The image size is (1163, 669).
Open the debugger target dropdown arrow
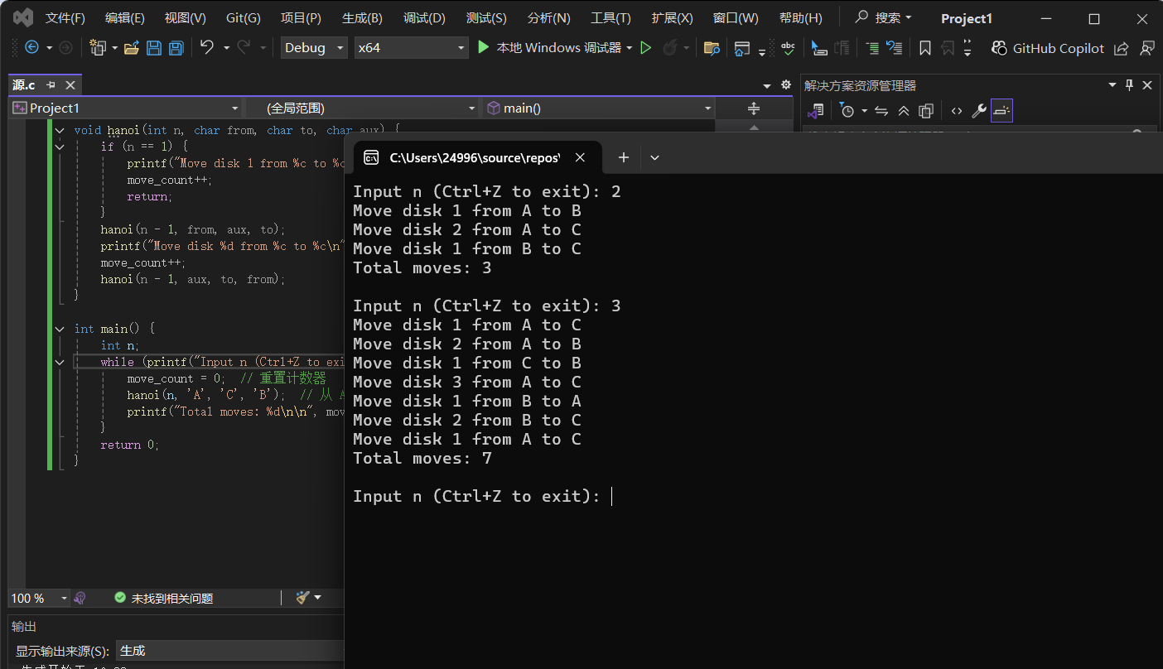(630, 48)
